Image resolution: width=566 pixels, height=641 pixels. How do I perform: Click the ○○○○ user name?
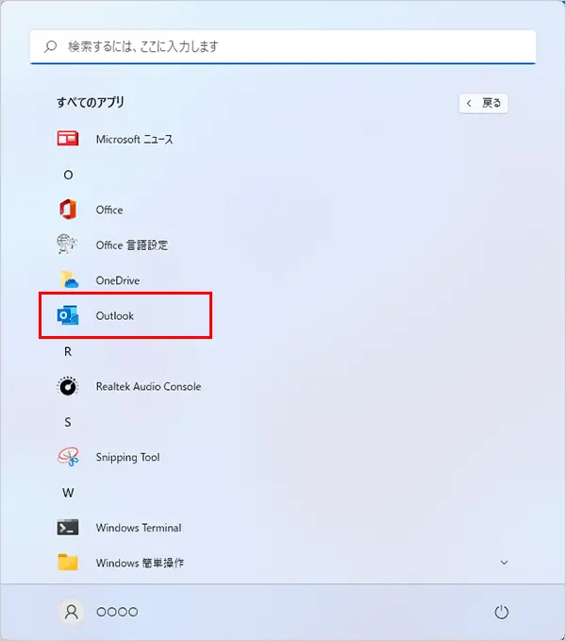point(117,612)
